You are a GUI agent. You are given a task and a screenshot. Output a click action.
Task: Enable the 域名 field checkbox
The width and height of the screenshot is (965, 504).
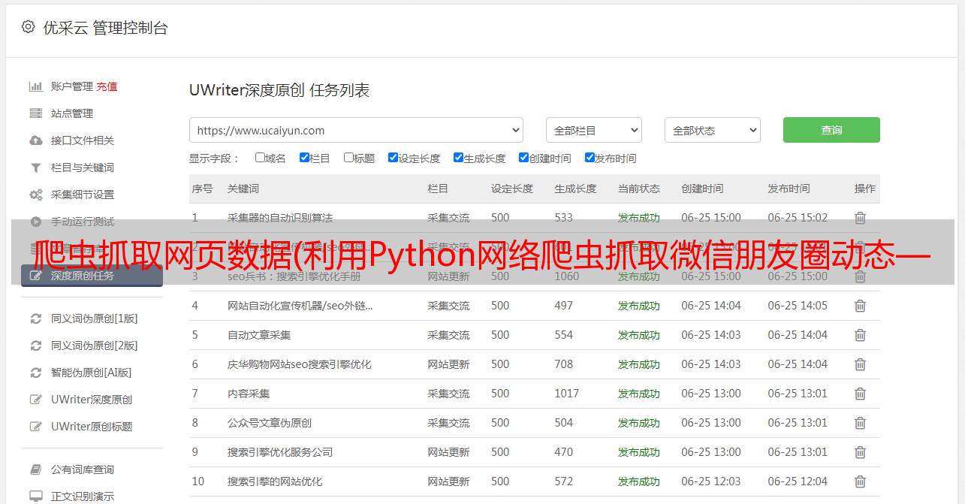point(260,158)
